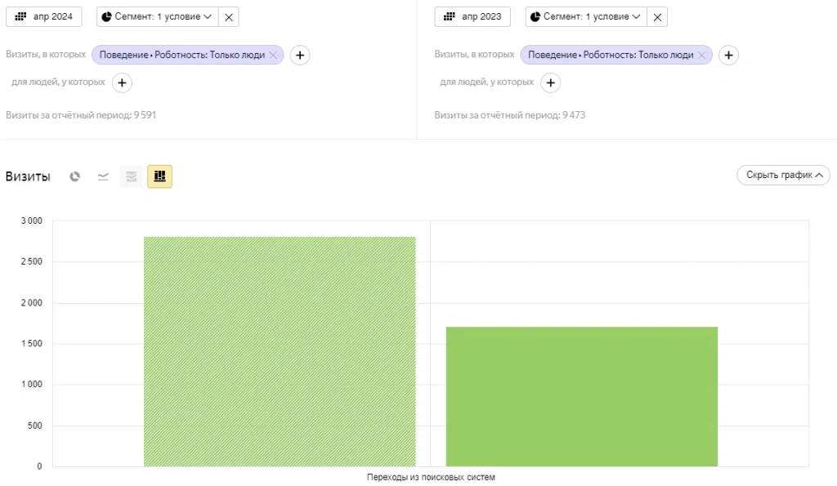Click the Визиты chart heading

point(28,176)
